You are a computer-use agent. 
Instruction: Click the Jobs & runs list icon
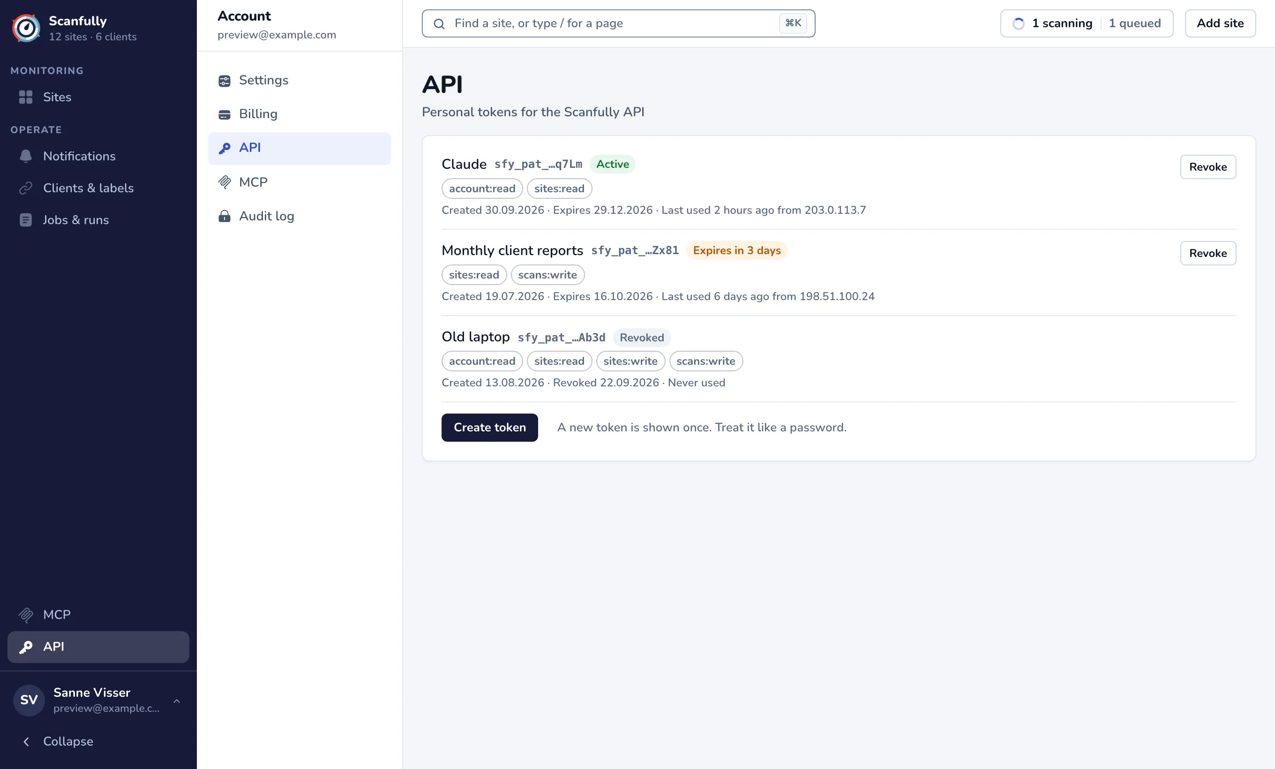point(25,220)
